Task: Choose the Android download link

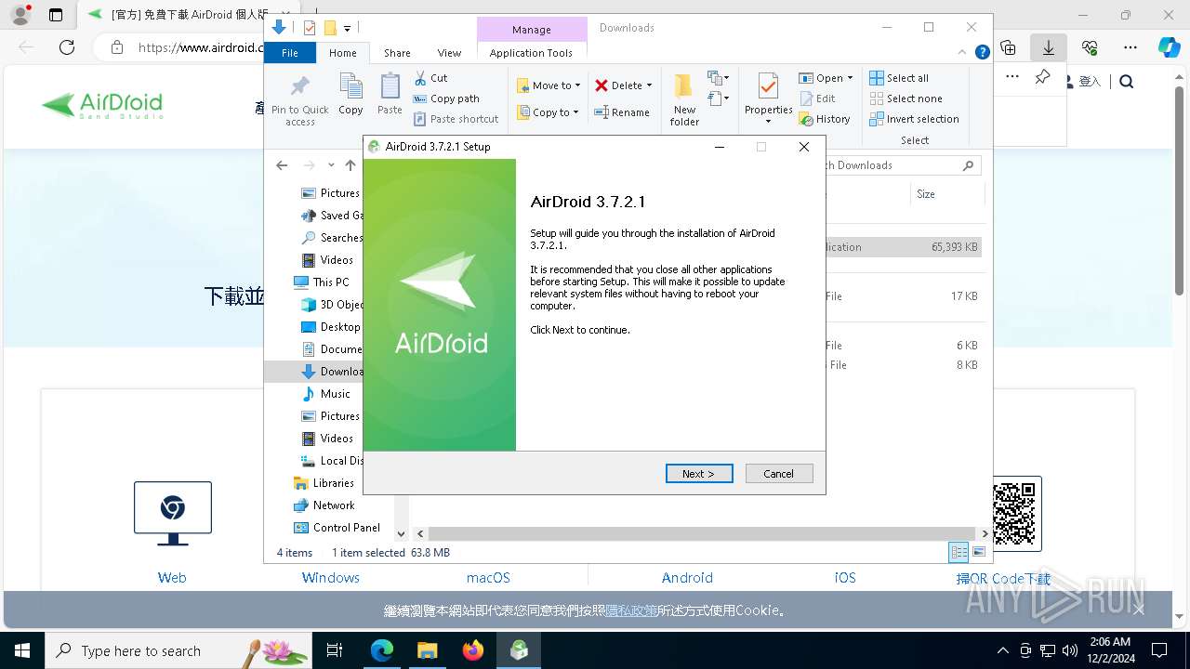Action: (x=687, y=578)
